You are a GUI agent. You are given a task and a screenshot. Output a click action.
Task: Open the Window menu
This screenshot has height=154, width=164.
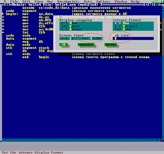point(121,2)
